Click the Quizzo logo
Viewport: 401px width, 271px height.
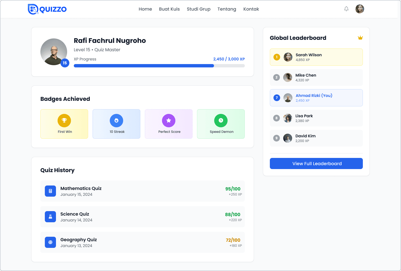[x=47, y=9]
